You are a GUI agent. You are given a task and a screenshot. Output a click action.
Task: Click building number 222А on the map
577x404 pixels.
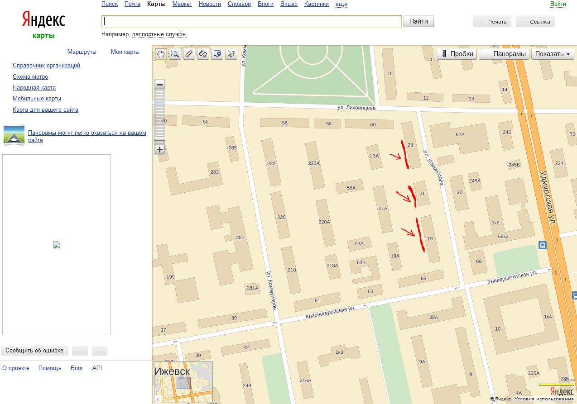pyautogui.click(x=314, y=163)
